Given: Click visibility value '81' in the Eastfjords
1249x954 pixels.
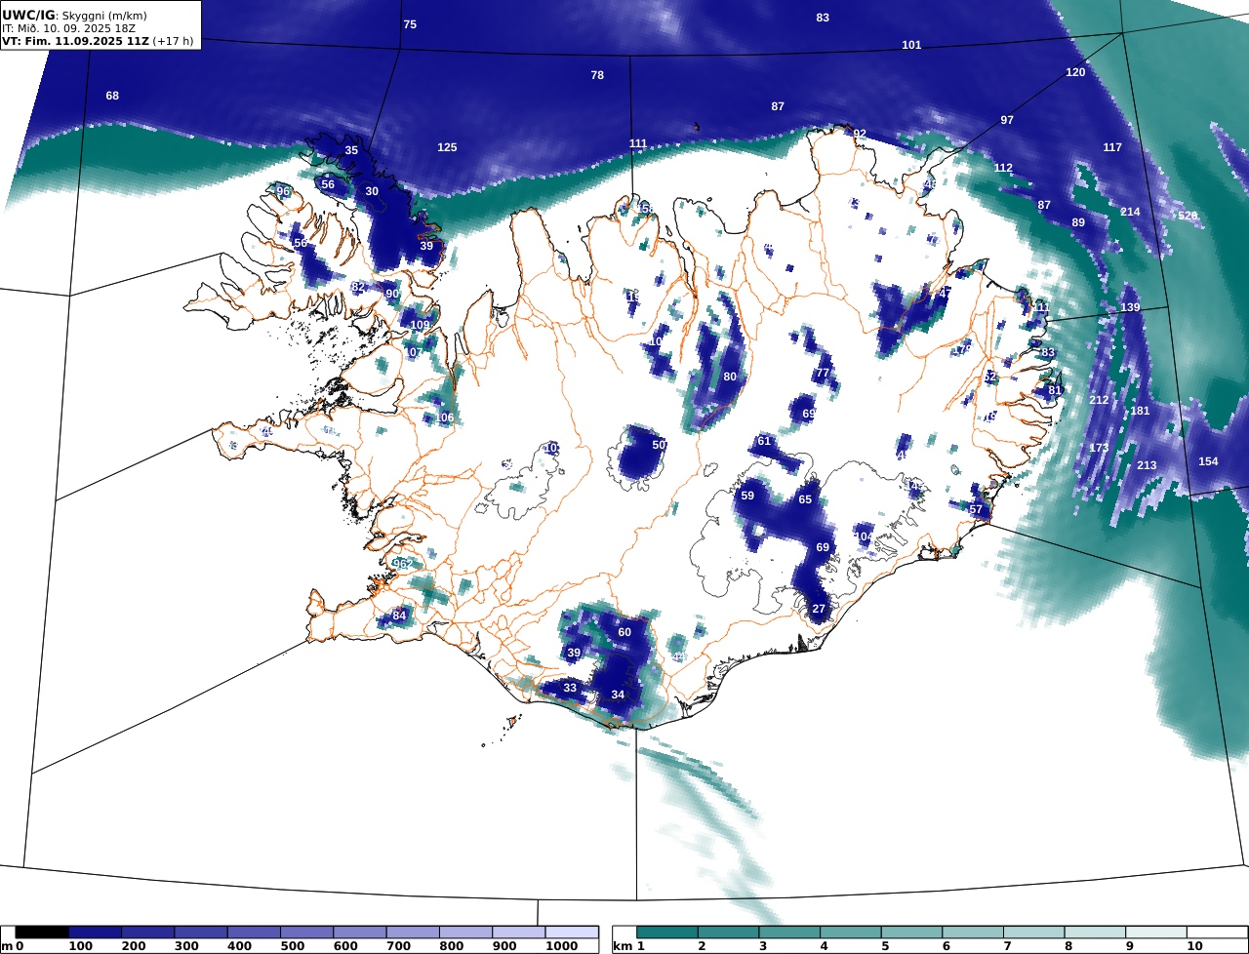Looking at the screenshot, I should [x=1055, y=390].
